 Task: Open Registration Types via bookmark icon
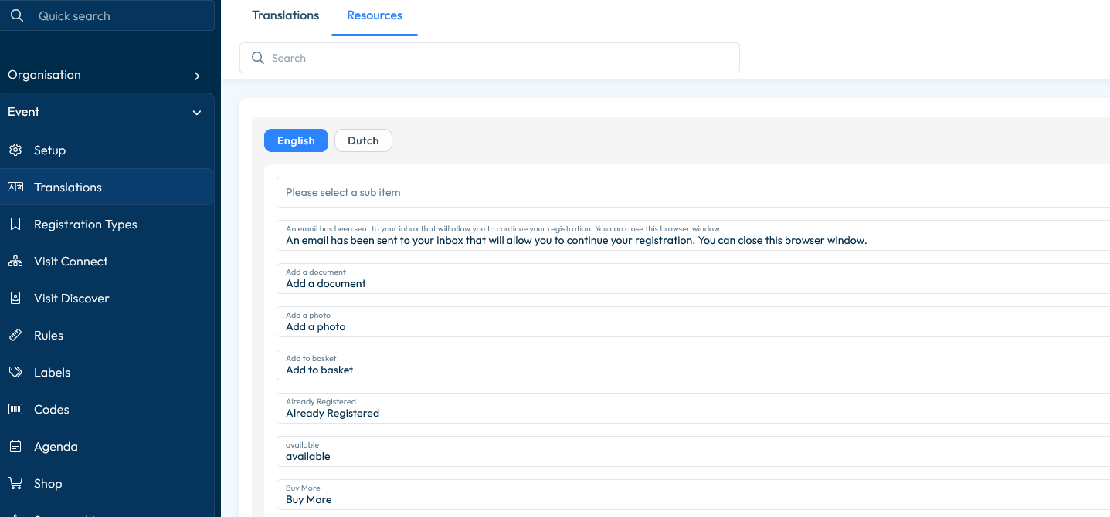pyautogui.click(x=15, y=224)
